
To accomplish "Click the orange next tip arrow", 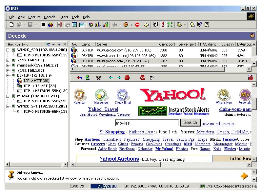I will click(244, 176).
